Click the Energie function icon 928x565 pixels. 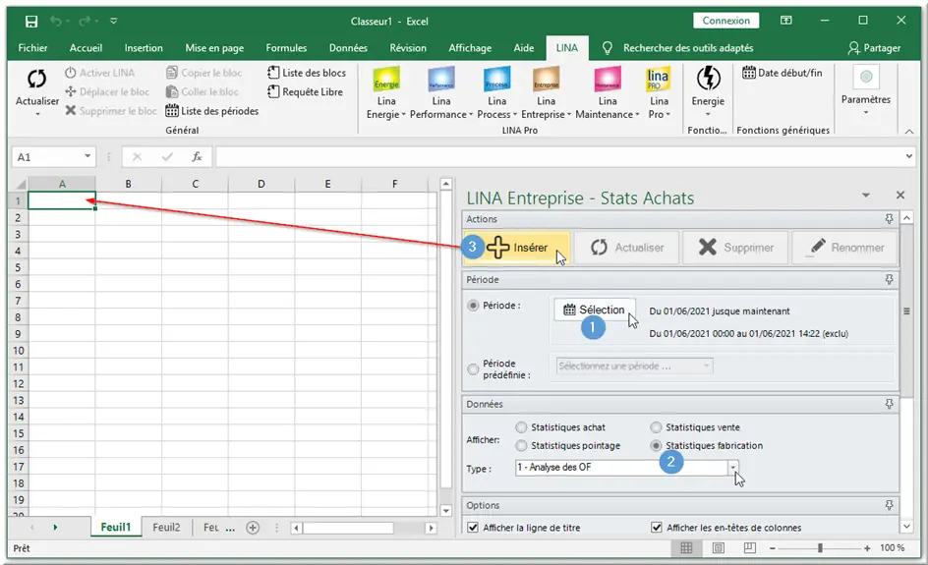coord(708,78)
